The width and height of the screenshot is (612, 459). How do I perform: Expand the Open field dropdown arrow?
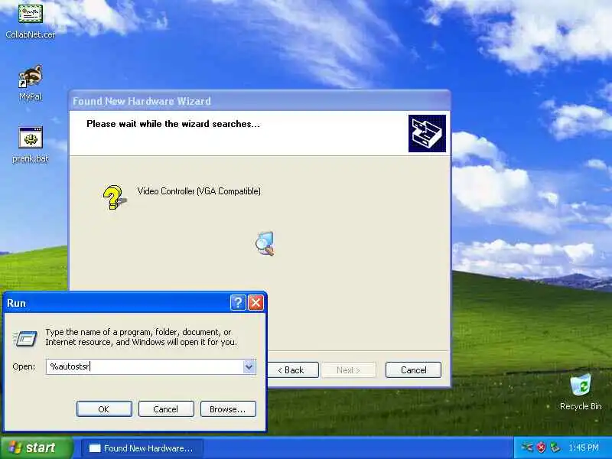[x=249, y=367]
